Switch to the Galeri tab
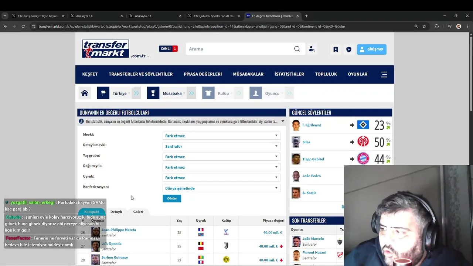This screenshot has height=266, width=473. tap(138, 212)
